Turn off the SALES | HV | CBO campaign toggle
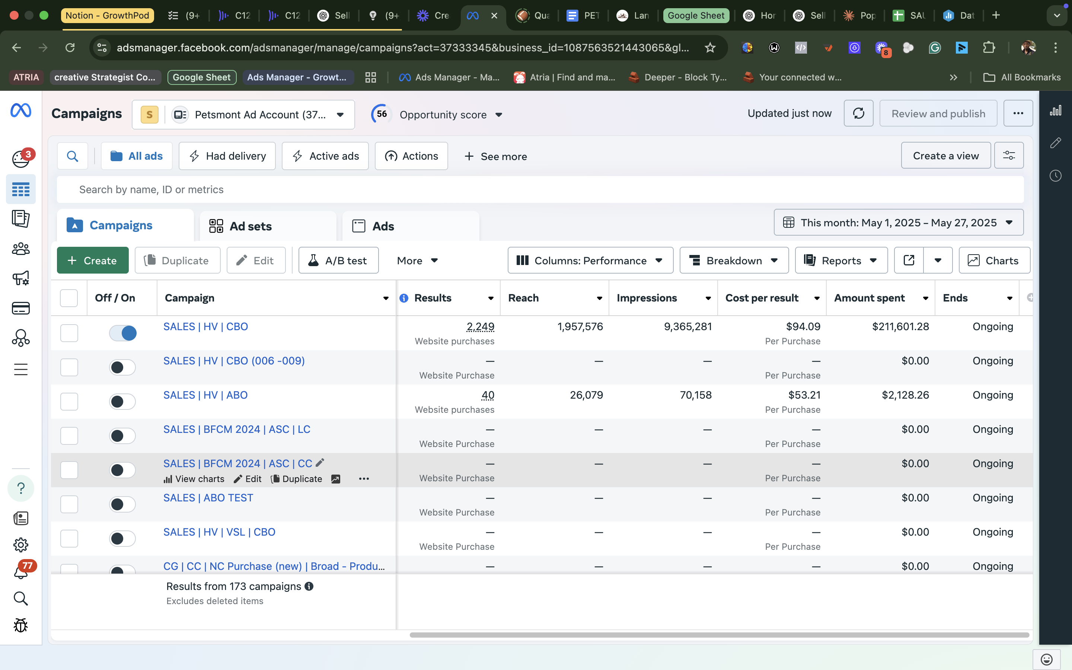 pos(123,333)
